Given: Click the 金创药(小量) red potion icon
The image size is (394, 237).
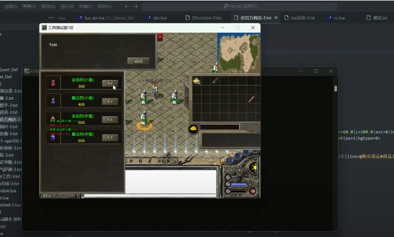Looking at the screenshot, I should click(x=53, y=83).
